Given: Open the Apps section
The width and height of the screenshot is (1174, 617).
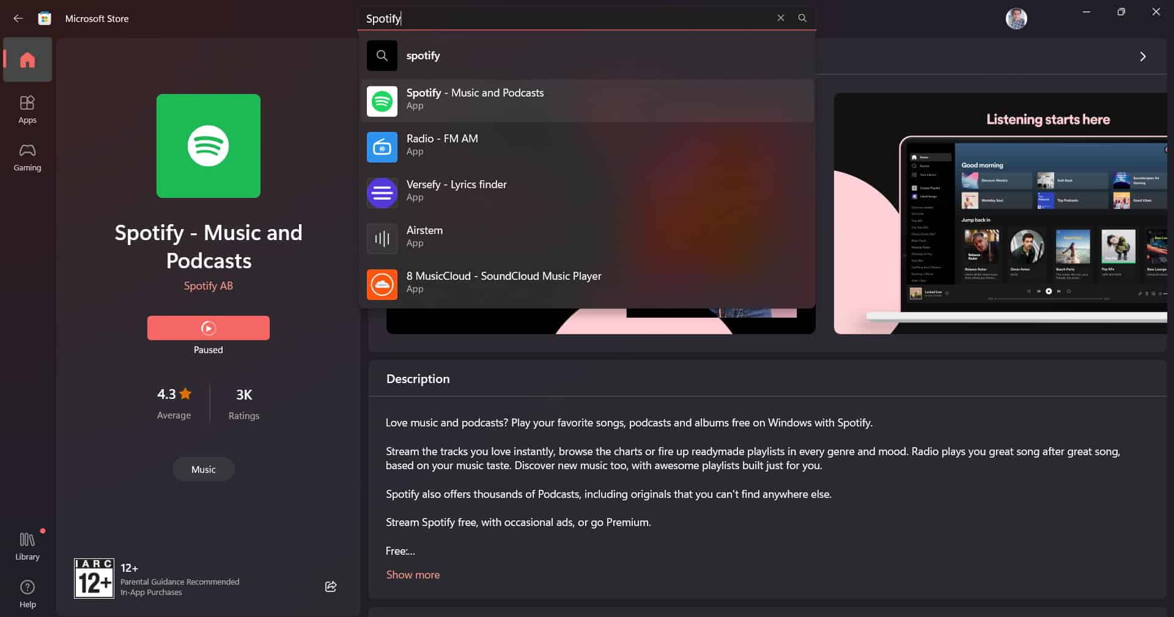Looking at the screenshot, I should click(x=28, y=110).
